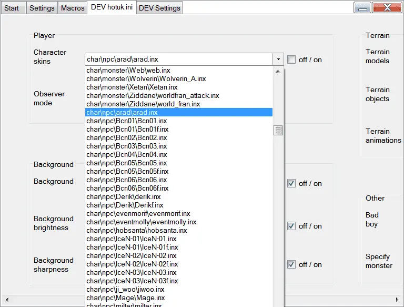Toggle the Background brightness off / on checkbox
Viewport: 404px width, 307px height.
click(x=291, y=226)
